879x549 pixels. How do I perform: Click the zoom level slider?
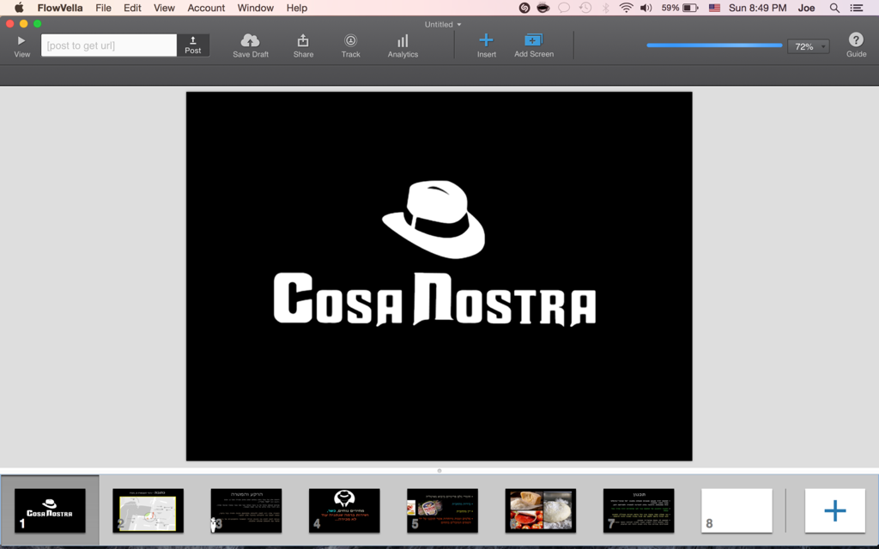[x=714, y=45]
